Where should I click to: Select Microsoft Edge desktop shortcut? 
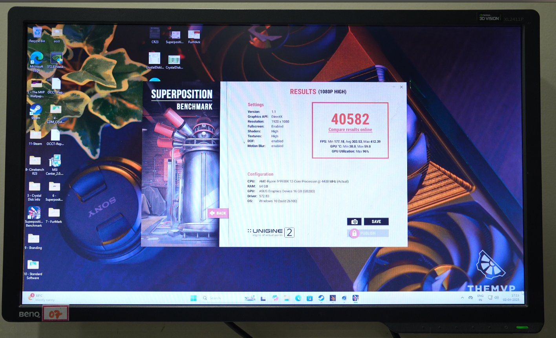(x=37, y=62)
